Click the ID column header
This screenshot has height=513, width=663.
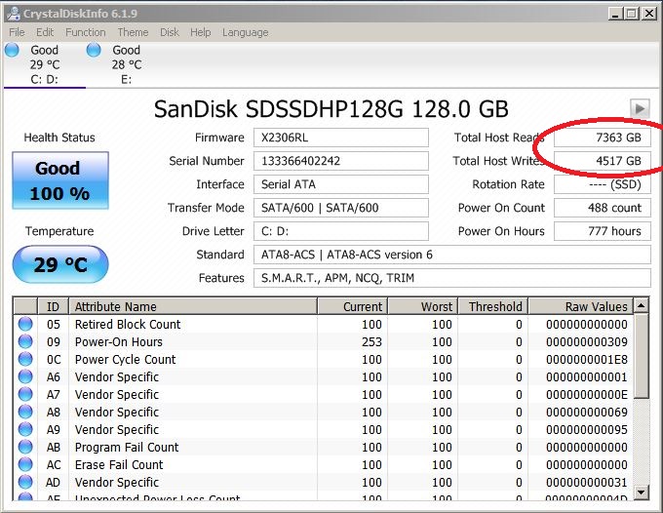[54, 306]
